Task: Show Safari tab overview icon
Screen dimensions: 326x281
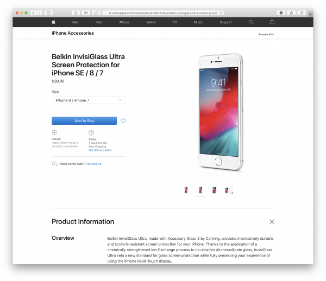Action: point(301,13)
